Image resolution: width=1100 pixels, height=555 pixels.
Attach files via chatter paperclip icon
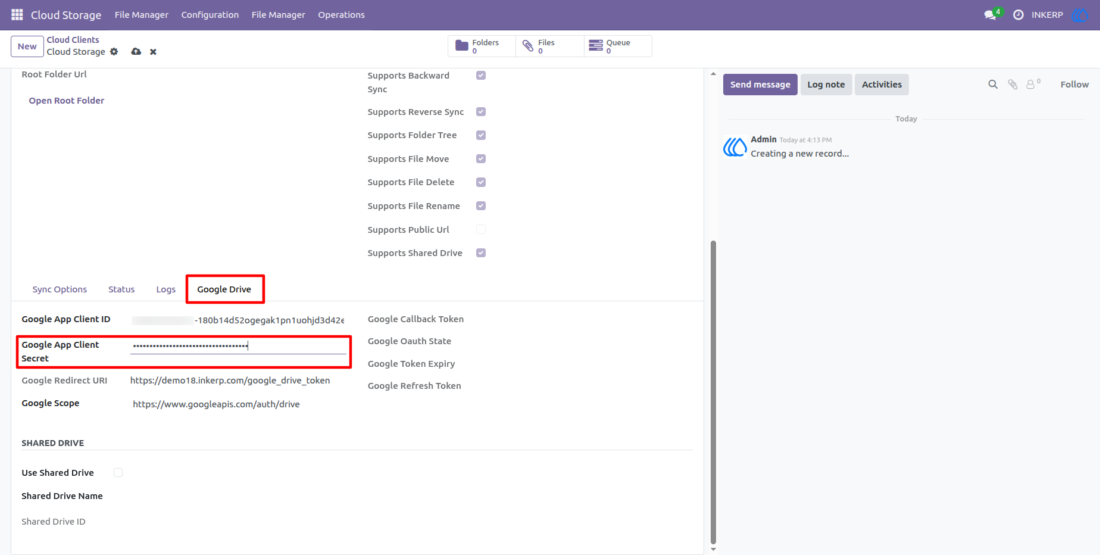(x=1012, y=85)
